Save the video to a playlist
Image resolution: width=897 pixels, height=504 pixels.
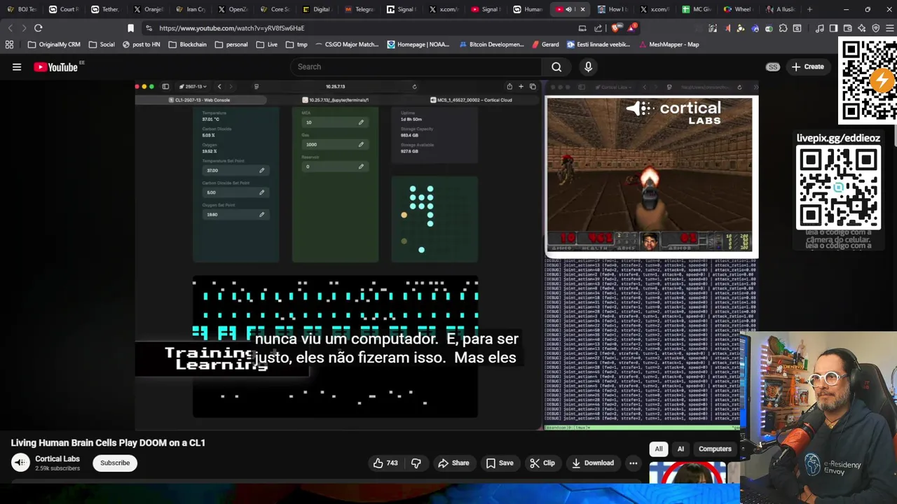[500, 463]
